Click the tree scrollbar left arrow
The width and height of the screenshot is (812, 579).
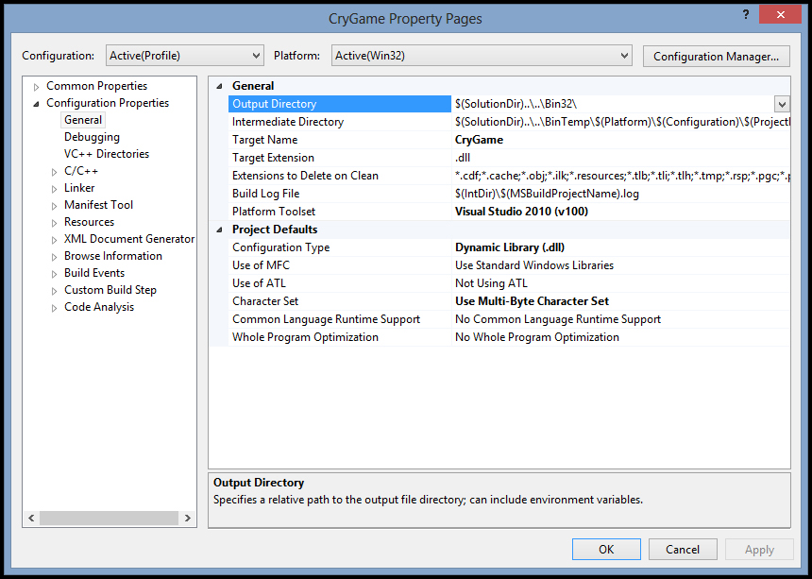(x=31, y=518)
